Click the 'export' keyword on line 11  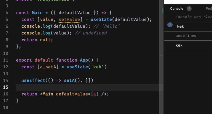[24, 60]
